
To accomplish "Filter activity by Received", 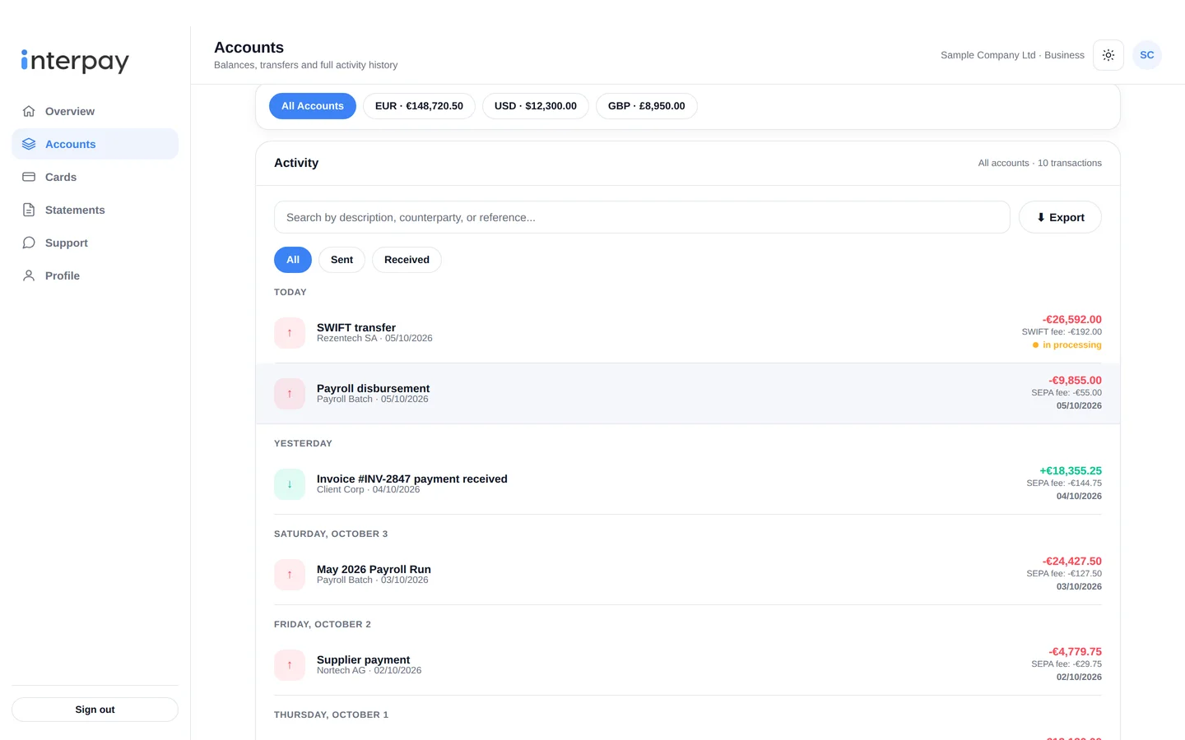I will click(x=407, y=260).
